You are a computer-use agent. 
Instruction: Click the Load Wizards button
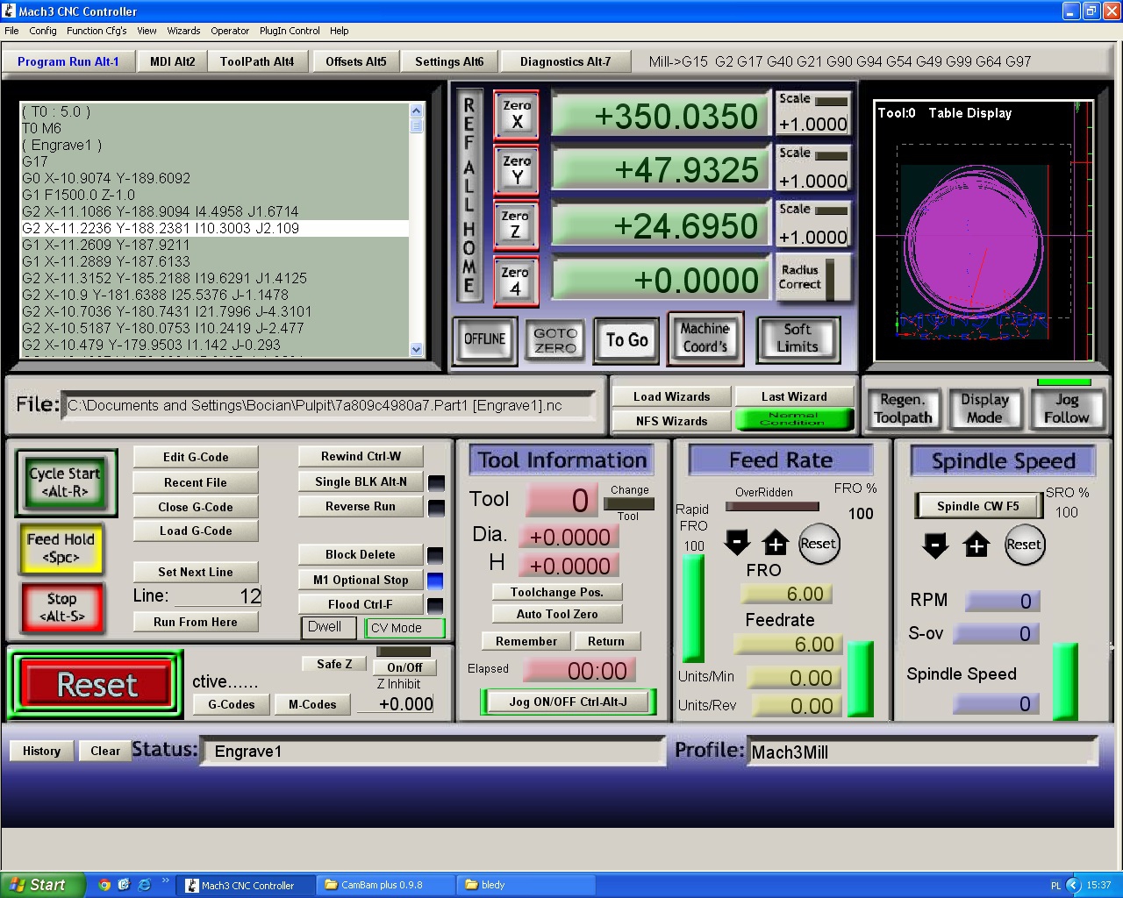click(672, 396)
